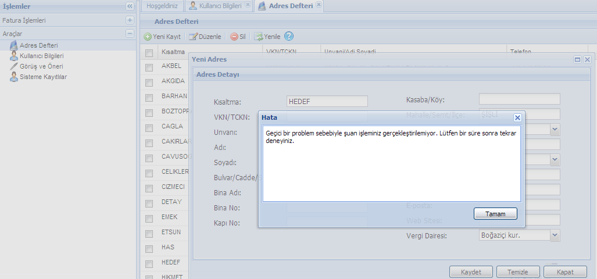The height and width of the screenshot is (279, 597).
Task: Open the help question mark icon
Action: (289, 36)
